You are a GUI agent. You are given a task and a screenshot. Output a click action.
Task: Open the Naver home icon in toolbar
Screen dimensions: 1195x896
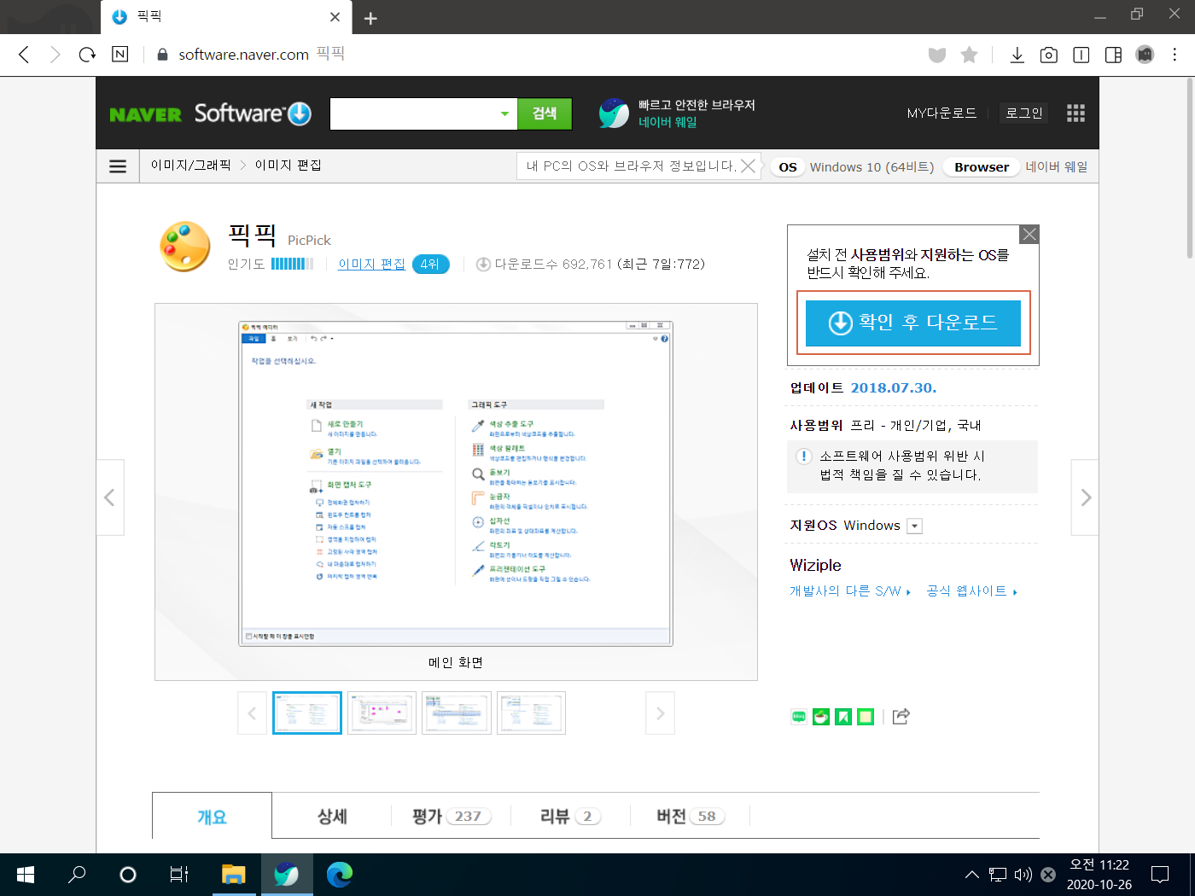coord(120,54)
